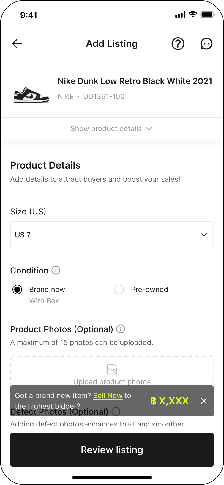Tap the Nike Dunk shoe thumbnail

(x=31, y=95)
